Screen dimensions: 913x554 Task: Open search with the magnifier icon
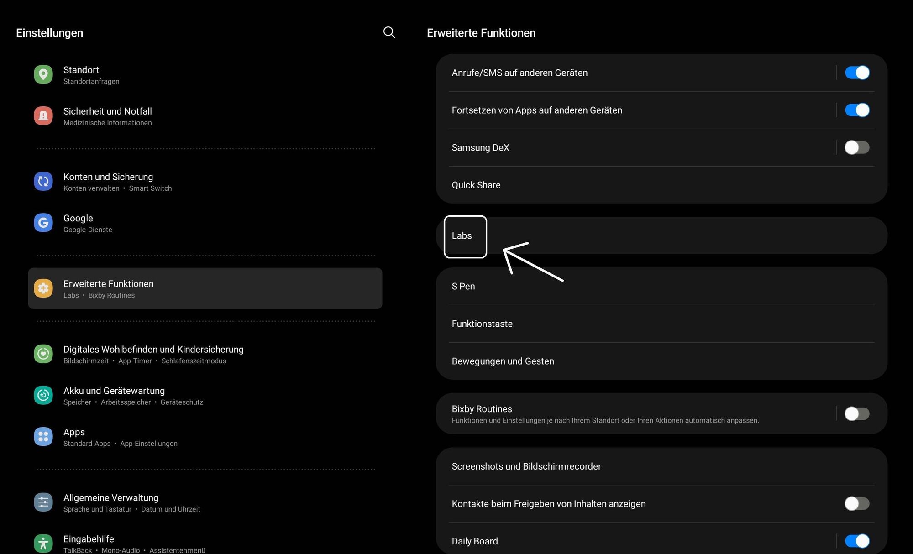point(389,32)
